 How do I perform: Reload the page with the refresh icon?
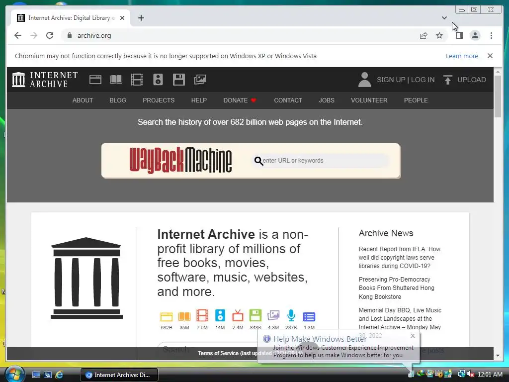tap(50, 35)
